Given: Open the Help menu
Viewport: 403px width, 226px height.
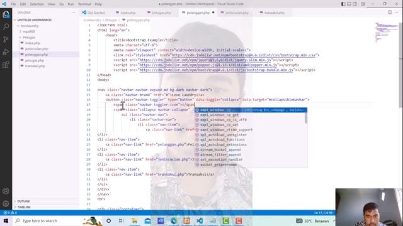Looking at the screenshot, I should pyautogui.click(x=98, y=4).
